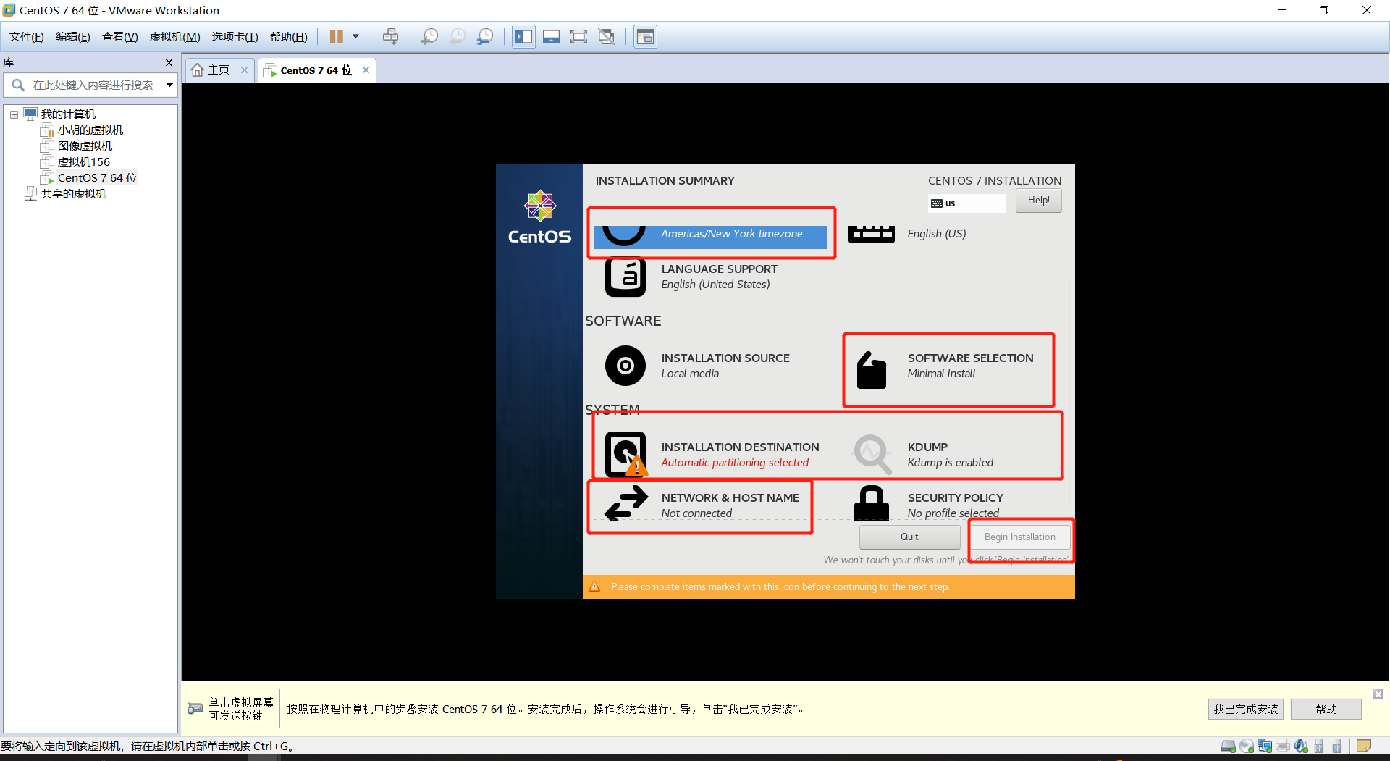
Task: Open the 编辑(E) menu
Action: 73,37
